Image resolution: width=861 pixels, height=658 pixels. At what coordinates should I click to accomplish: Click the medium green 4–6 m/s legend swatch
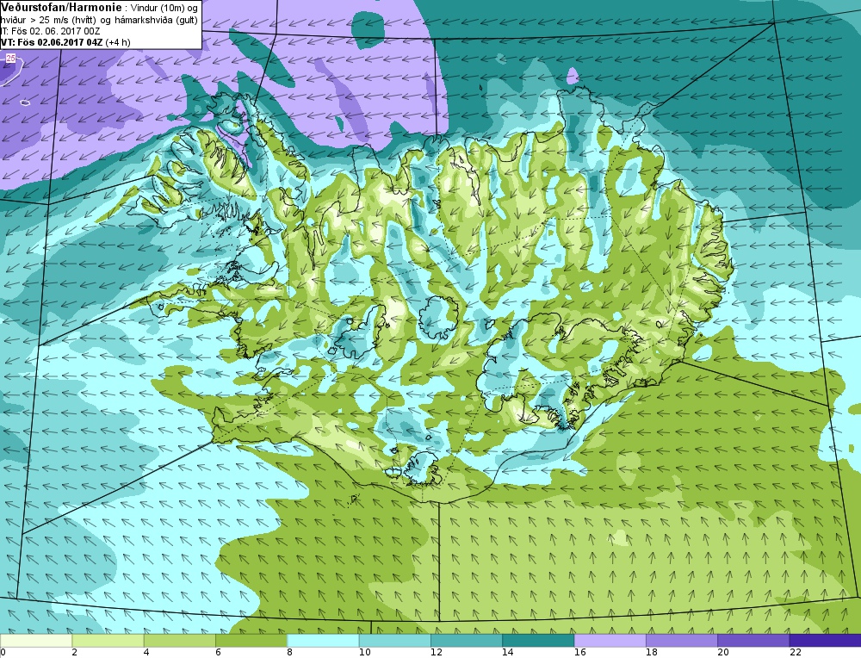point(180,641)
